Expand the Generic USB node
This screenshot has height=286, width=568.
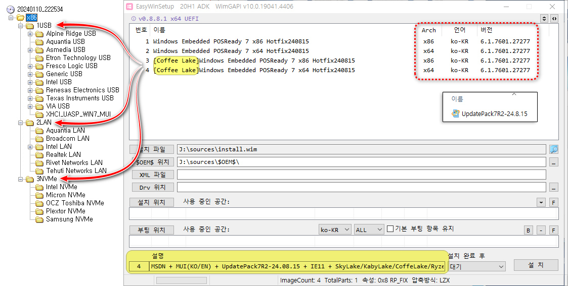click(30, 74)
